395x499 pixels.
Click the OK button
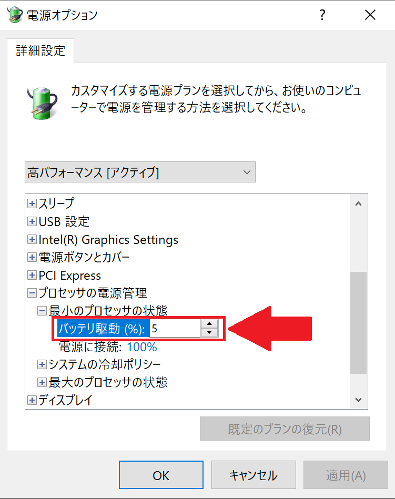161,475
